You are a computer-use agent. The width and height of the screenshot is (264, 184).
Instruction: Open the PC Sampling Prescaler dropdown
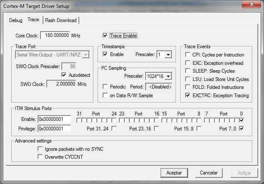pyautogui.click(x=168, y=76)
